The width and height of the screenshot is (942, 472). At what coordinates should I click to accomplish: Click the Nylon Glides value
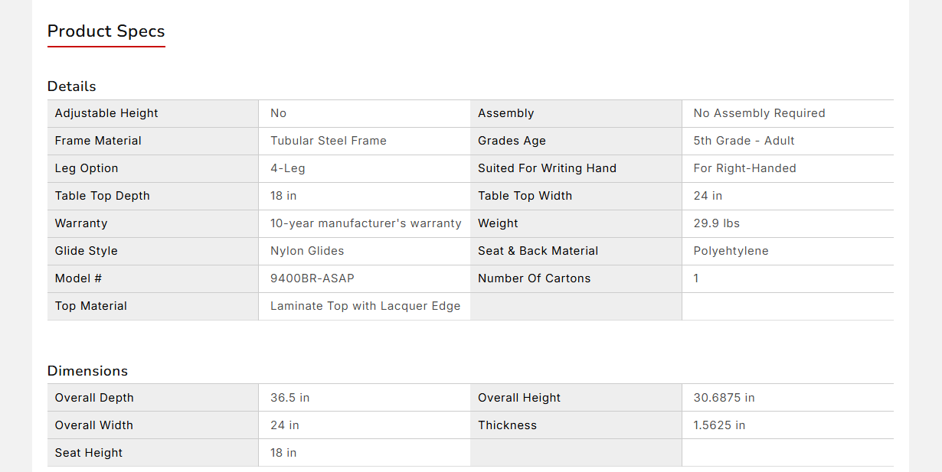pos(307,251)
